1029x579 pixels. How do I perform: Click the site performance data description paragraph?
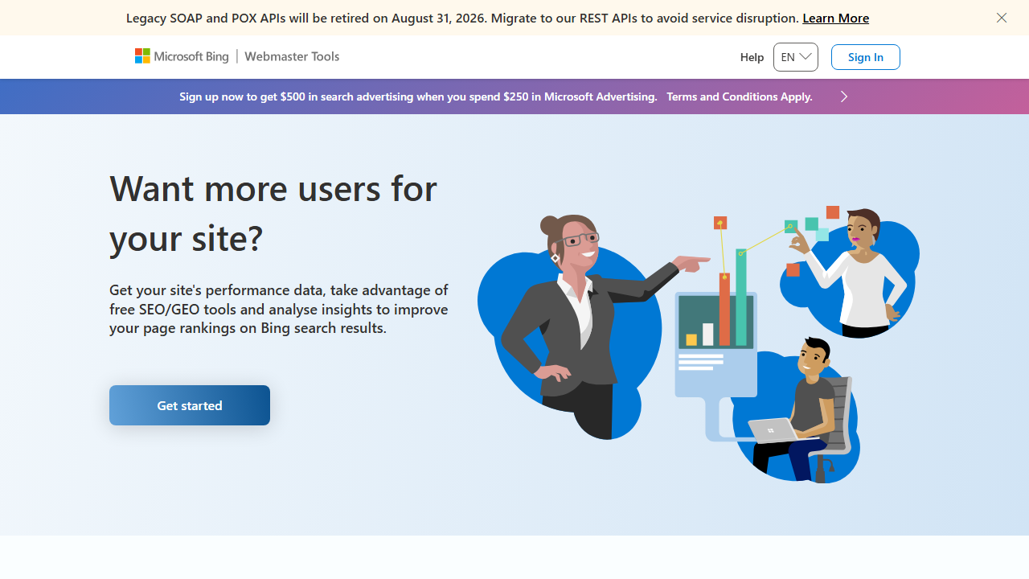279,309
